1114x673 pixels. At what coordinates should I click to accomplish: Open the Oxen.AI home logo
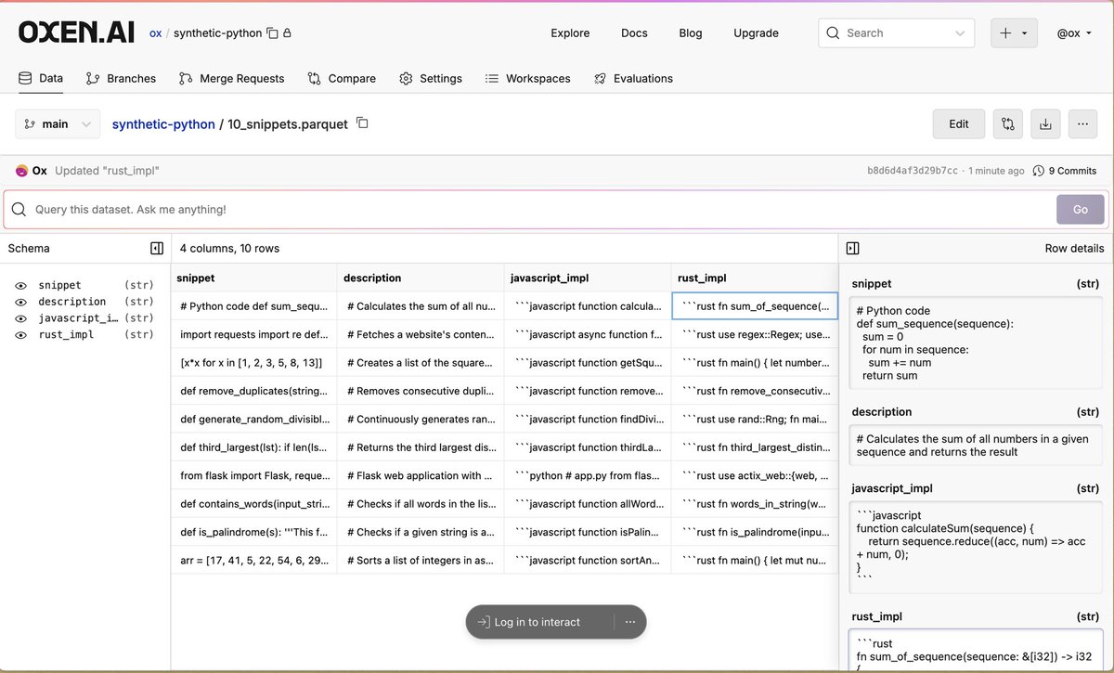tap(76, 31)
